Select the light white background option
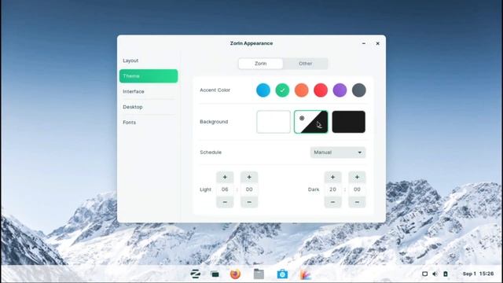The width and height of the screenshot is (503, 283). (274, 122)
